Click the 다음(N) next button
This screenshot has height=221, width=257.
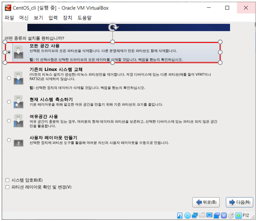239,203
